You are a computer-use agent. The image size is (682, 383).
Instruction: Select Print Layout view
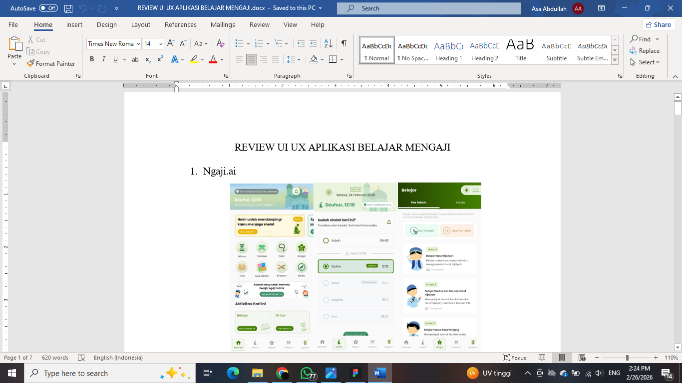562,358
